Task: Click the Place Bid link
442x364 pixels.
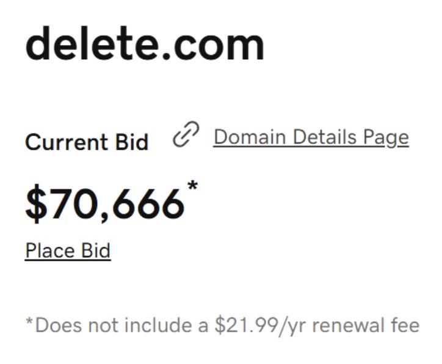Action: pyautogui.click(x=68, y=250)
